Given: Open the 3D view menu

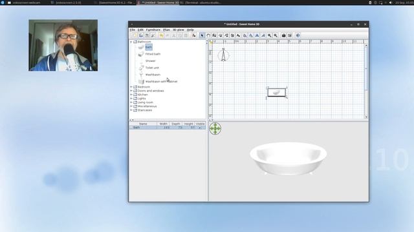Looking at the screenshot, I should tap(179, 30).
